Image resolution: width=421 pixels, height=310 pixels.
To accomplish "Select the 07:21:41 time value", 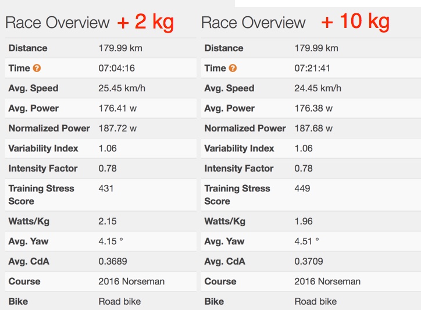I will tap(313, 69).
